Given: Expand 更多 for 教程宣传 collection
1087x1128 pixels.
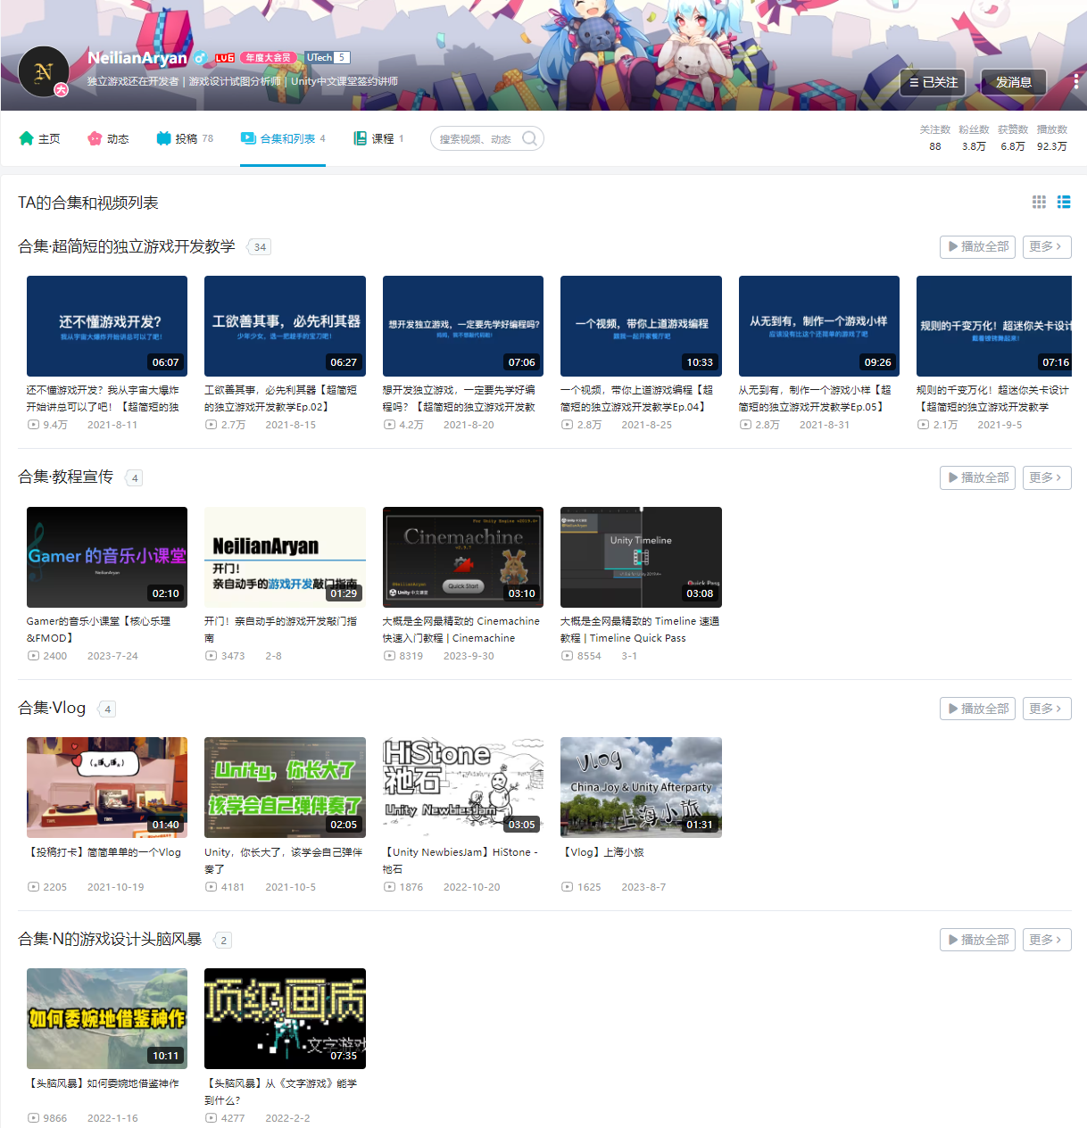Looking at the screenshot, I should point(1047,477).
